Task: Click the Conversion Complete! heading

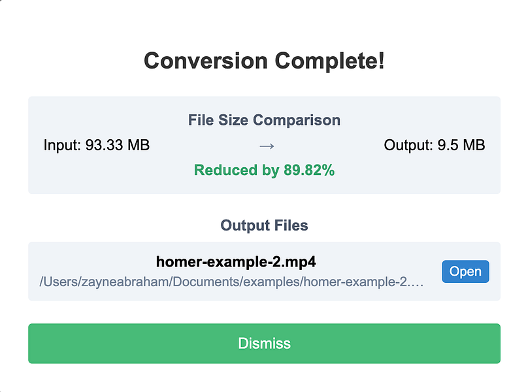Action: tap(264, 61)
